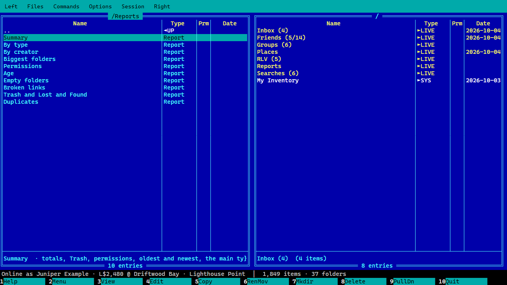Select the Reports folder in the right panel
The image size is (507, 285).
click(379, 66)
